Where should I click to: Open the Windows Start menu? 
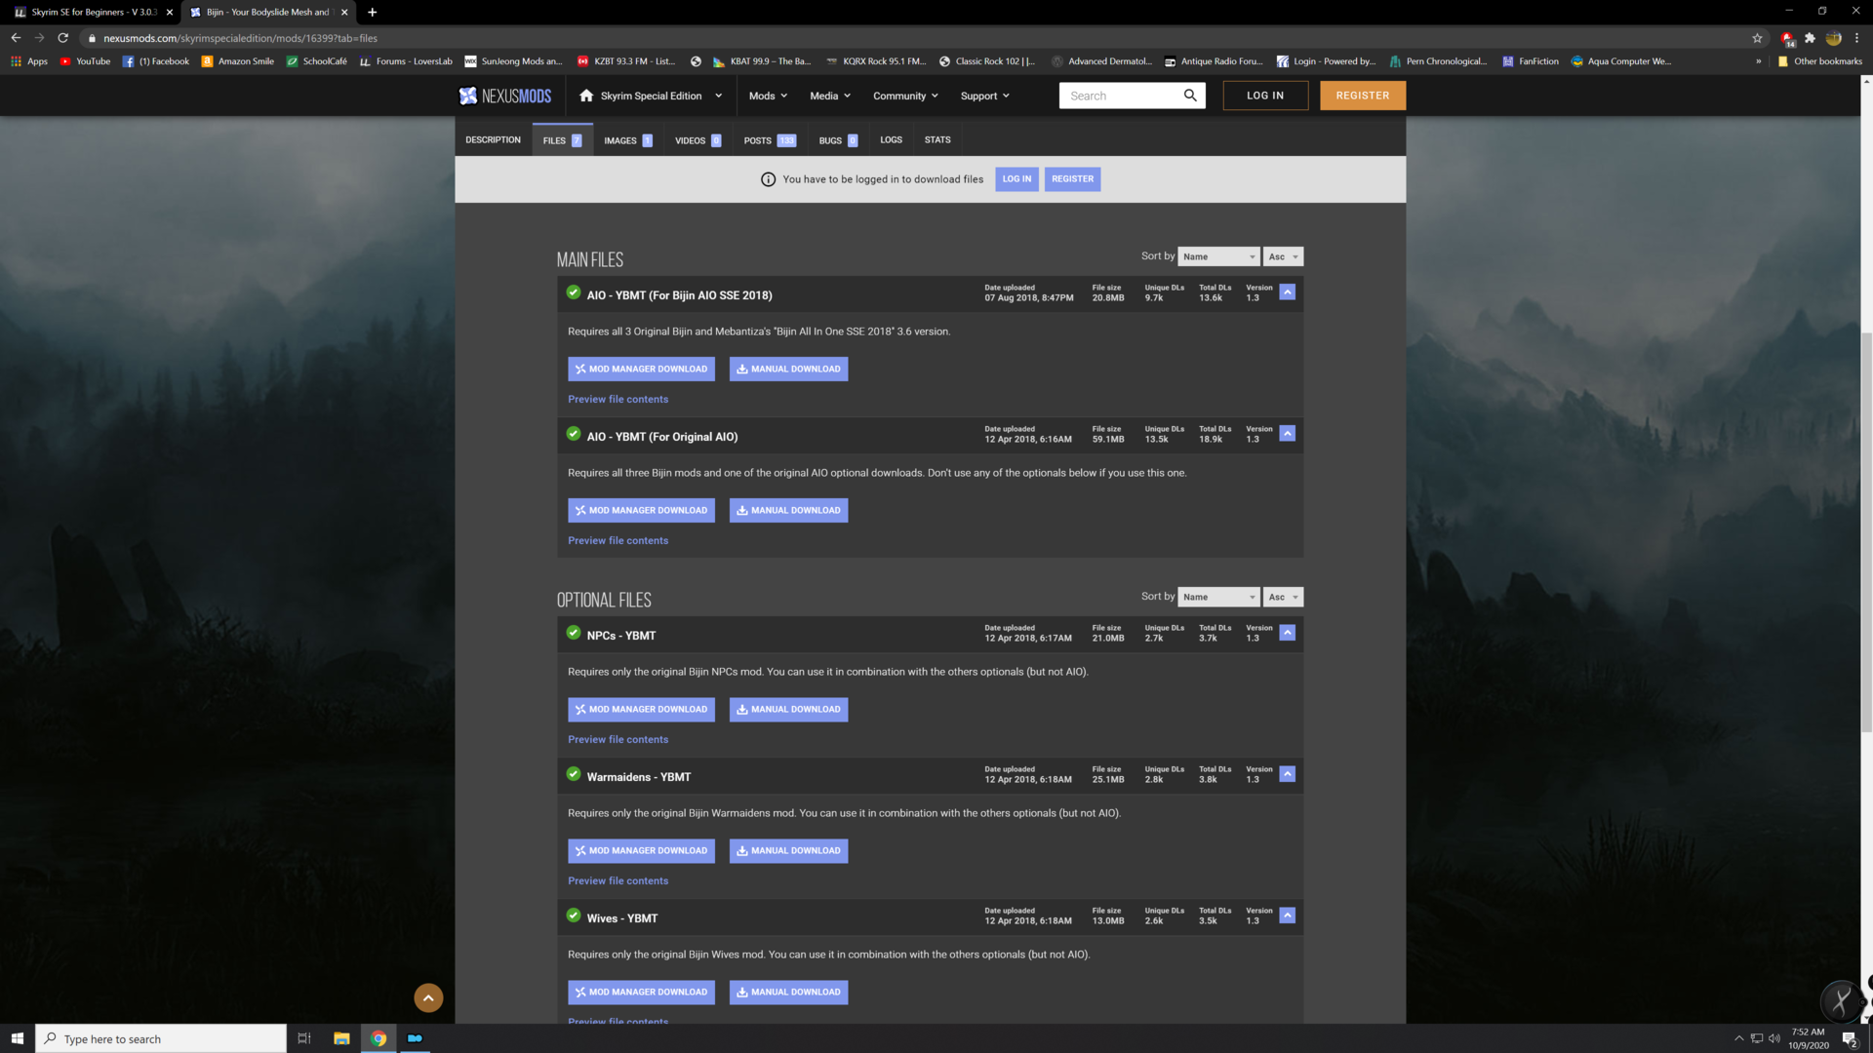click(17, 1038)
